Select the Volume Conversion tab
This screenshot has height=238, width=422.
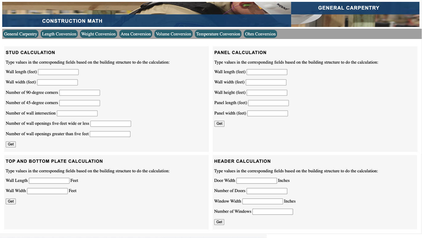(173, 34)
